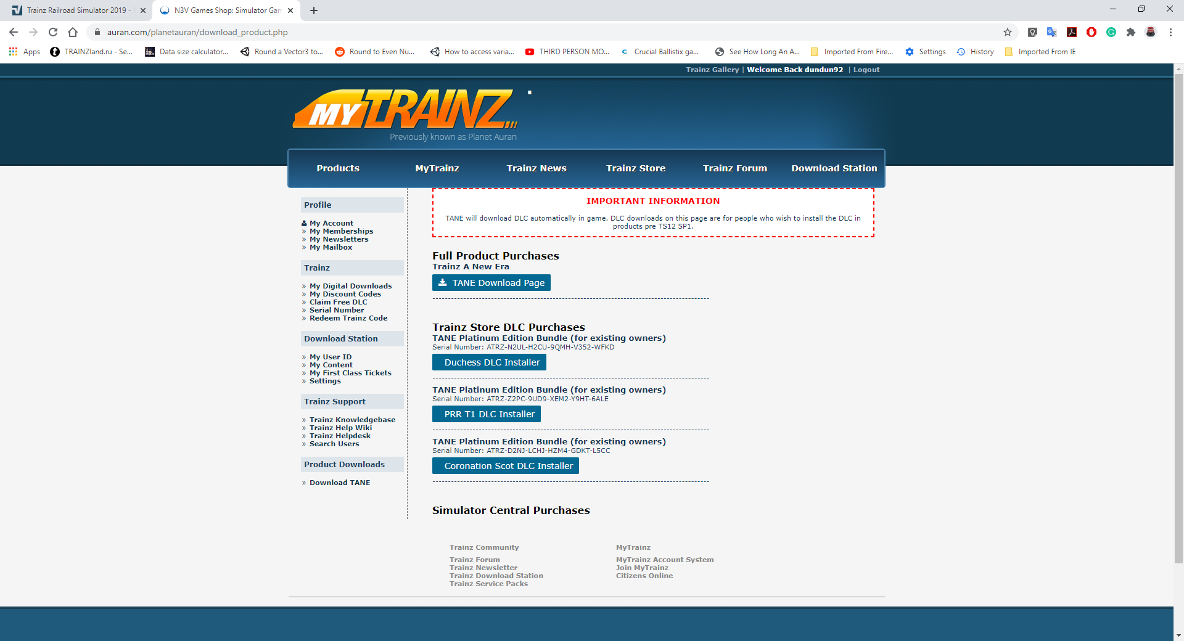Image resolution: width=1184 pixels, height=641 pixels.
Task: Click the Download TANE sidebar link
Action: [x=340, y=483]
